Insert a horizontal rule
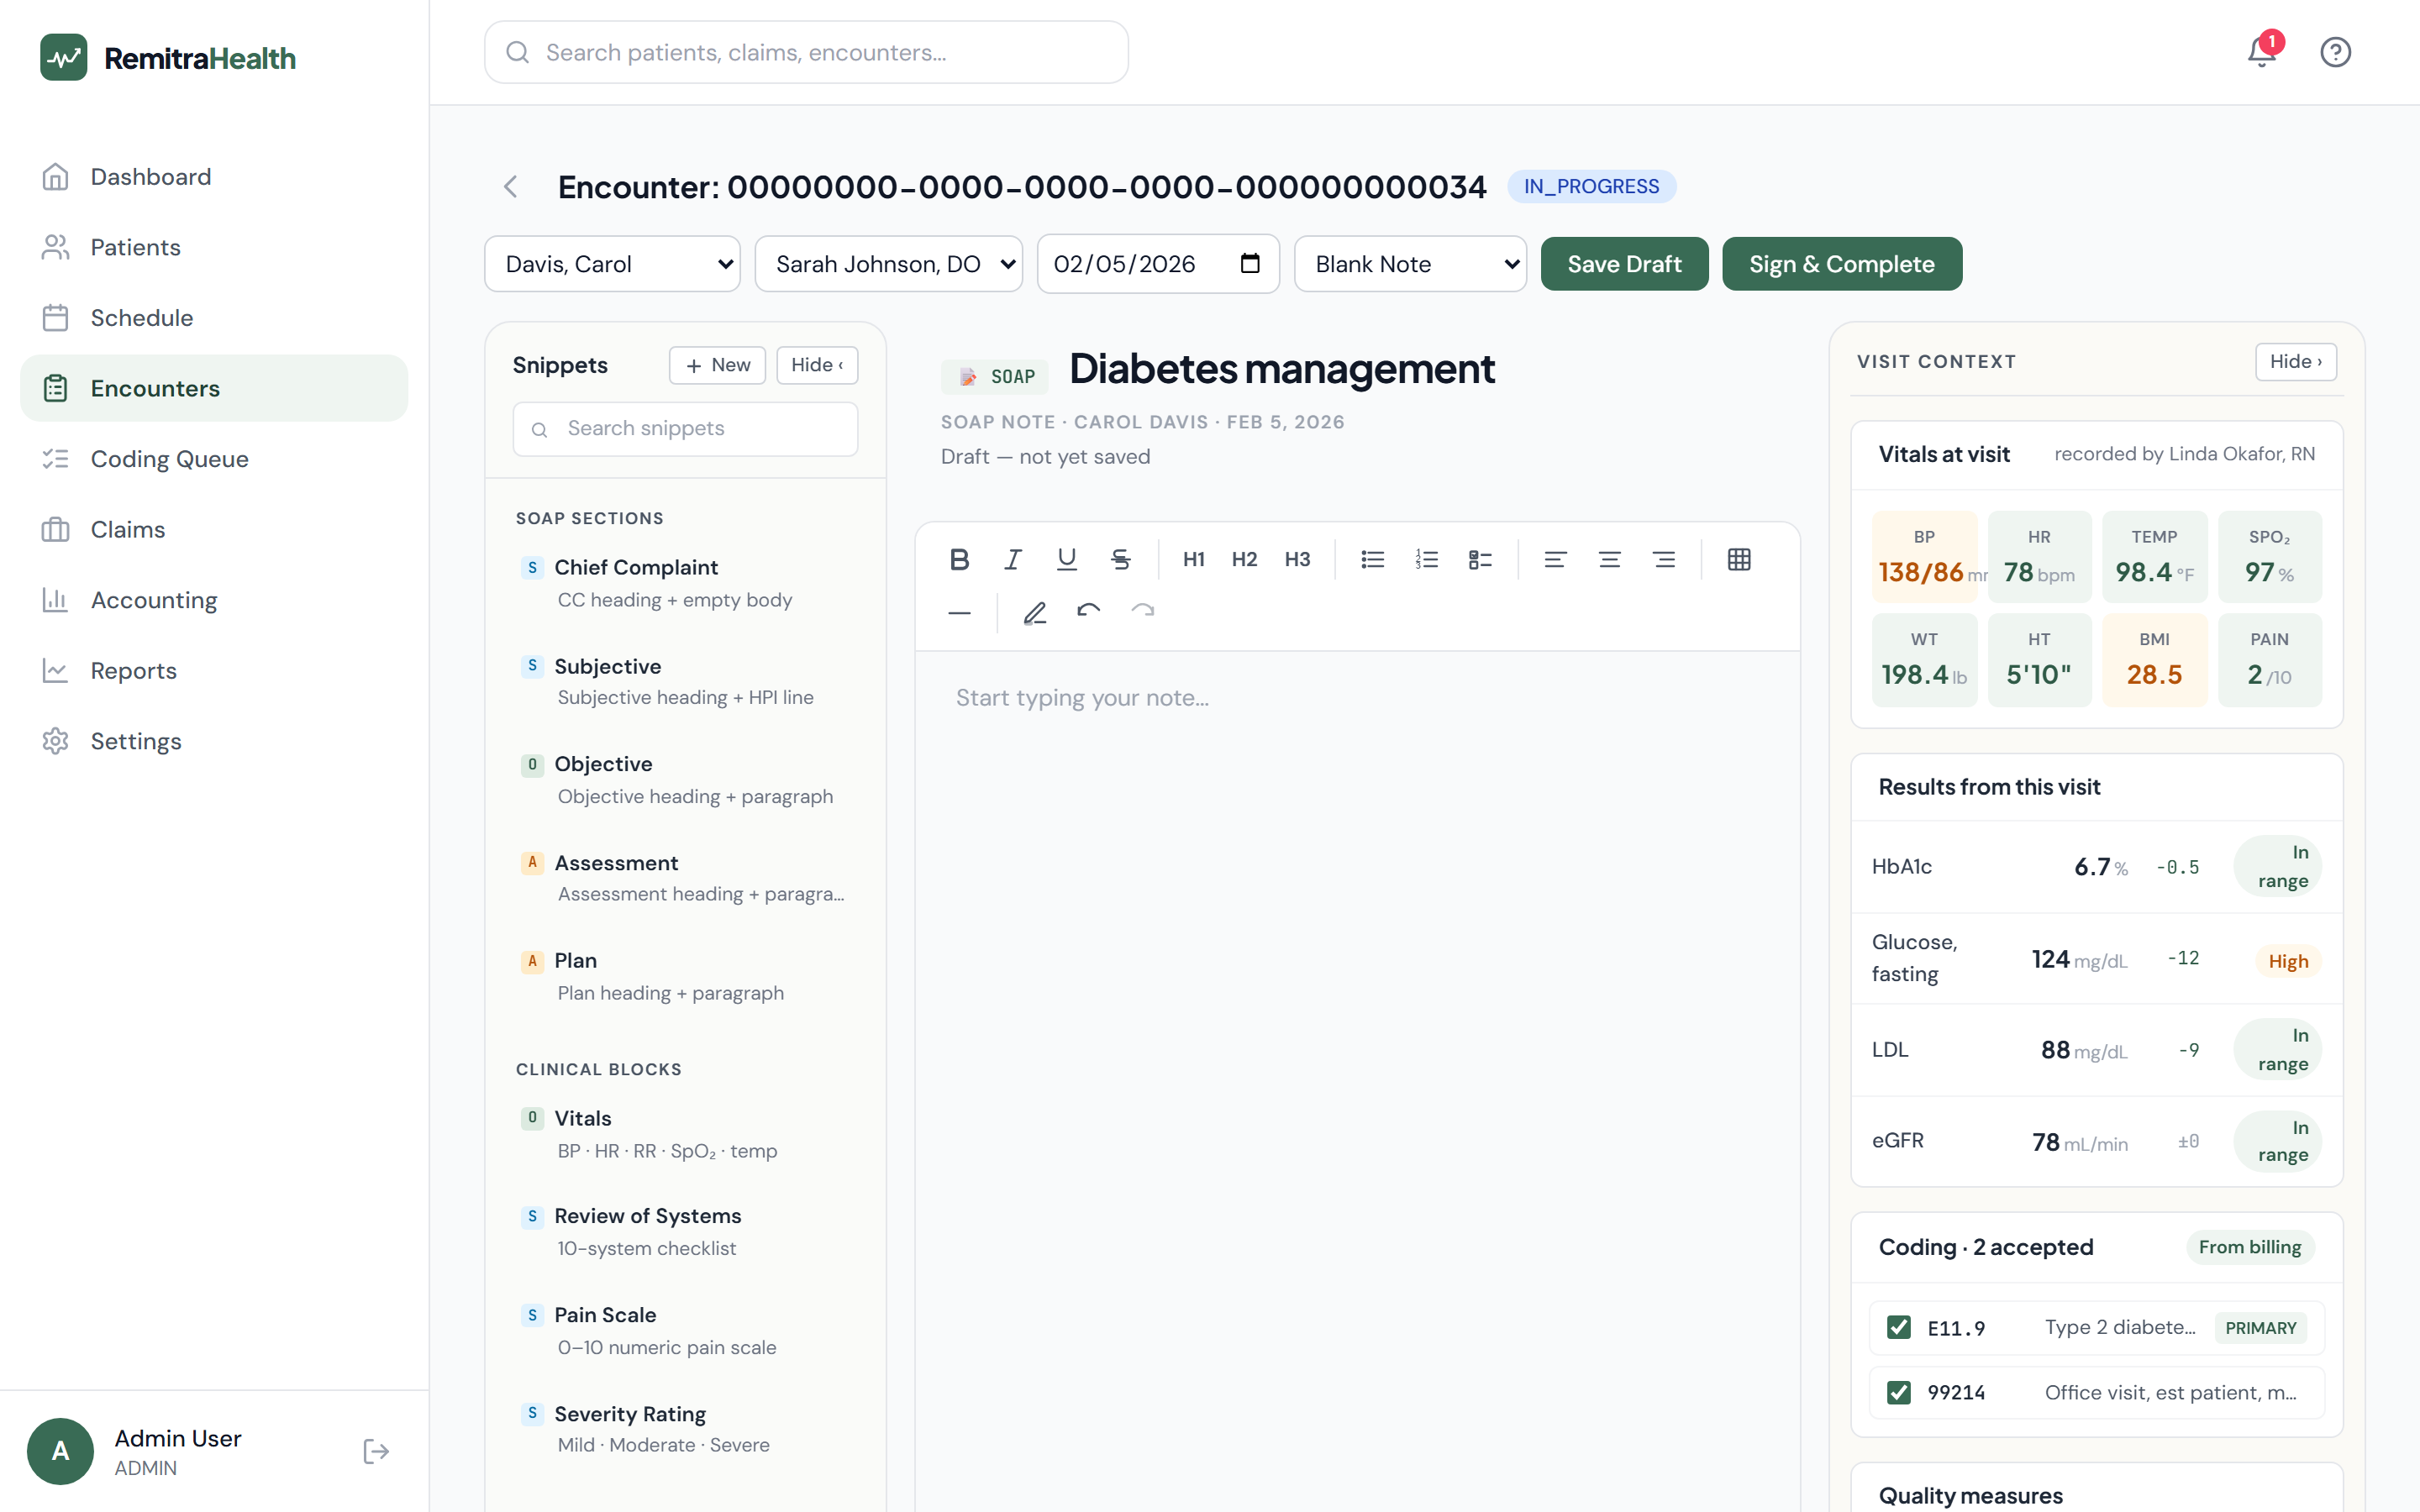 tap(959, 612)
